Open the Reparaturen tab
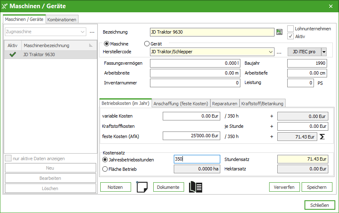 click(225, 104)
